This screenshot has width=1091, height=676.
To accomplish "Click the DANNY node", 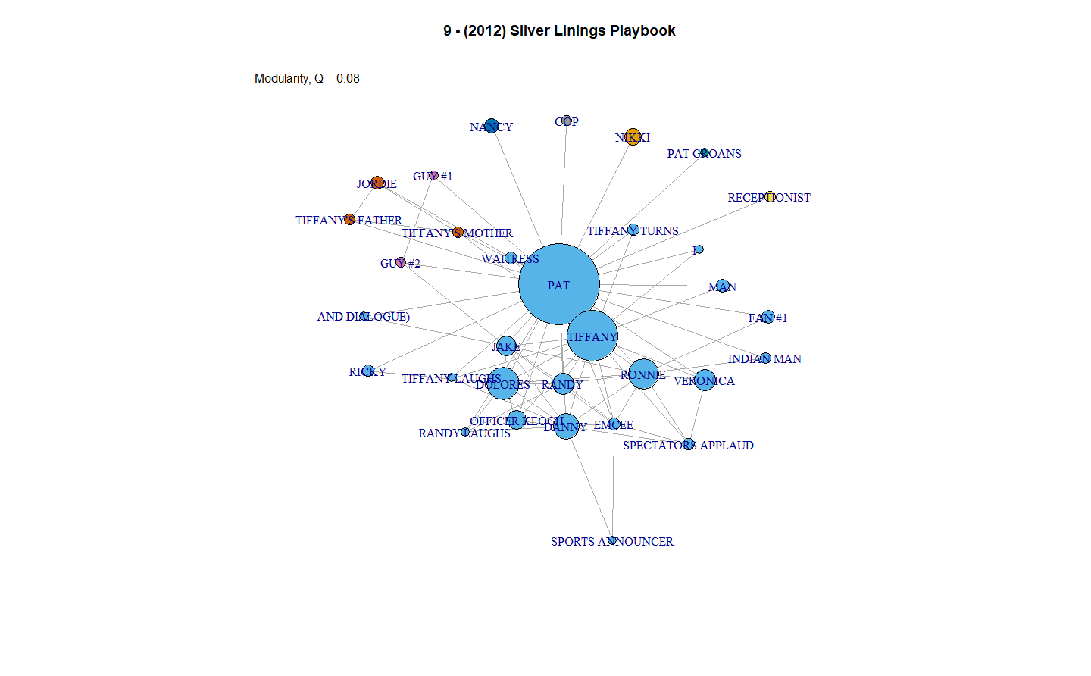I will click(566, 426).
